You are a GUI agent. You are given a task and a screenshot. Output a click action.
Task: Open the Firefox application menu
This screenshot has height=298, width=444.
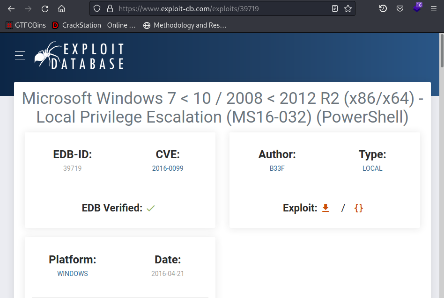click(434, 9)
